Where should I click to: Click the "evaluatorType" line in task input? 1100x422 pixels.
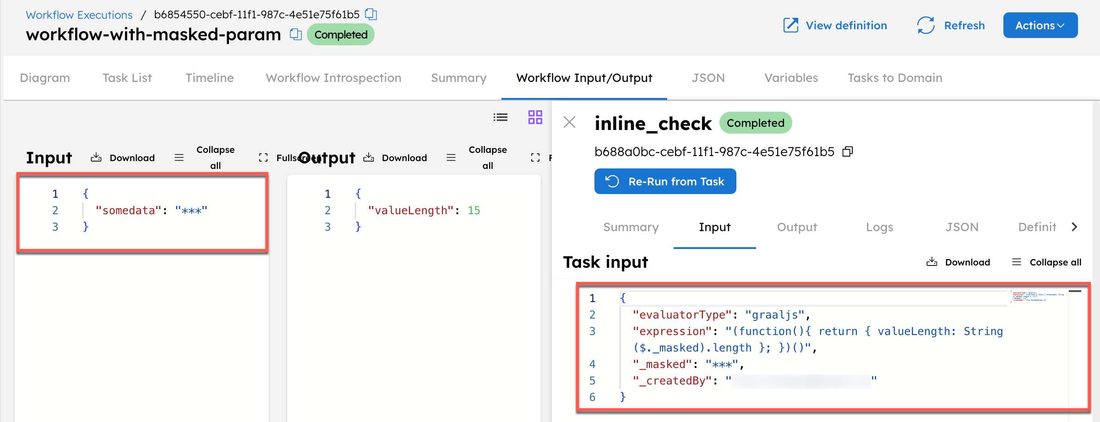pyautogui.click(x=721, y=315)
